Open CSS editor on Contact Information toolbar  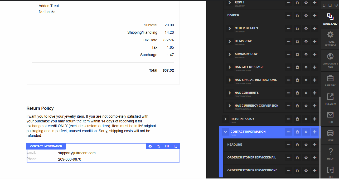[167, 146]
